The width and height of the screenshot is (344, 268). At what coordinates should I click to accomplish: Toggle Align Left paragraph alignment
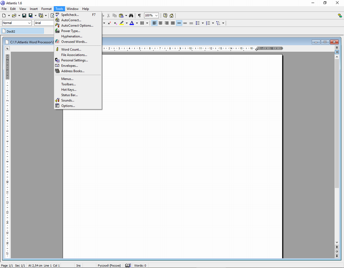tap(154, 23)
